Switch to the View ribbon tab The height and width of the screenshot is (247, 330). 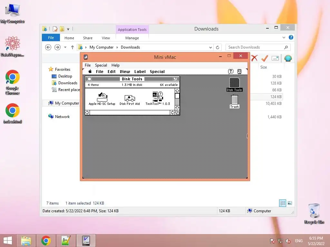tap(106, 38)
